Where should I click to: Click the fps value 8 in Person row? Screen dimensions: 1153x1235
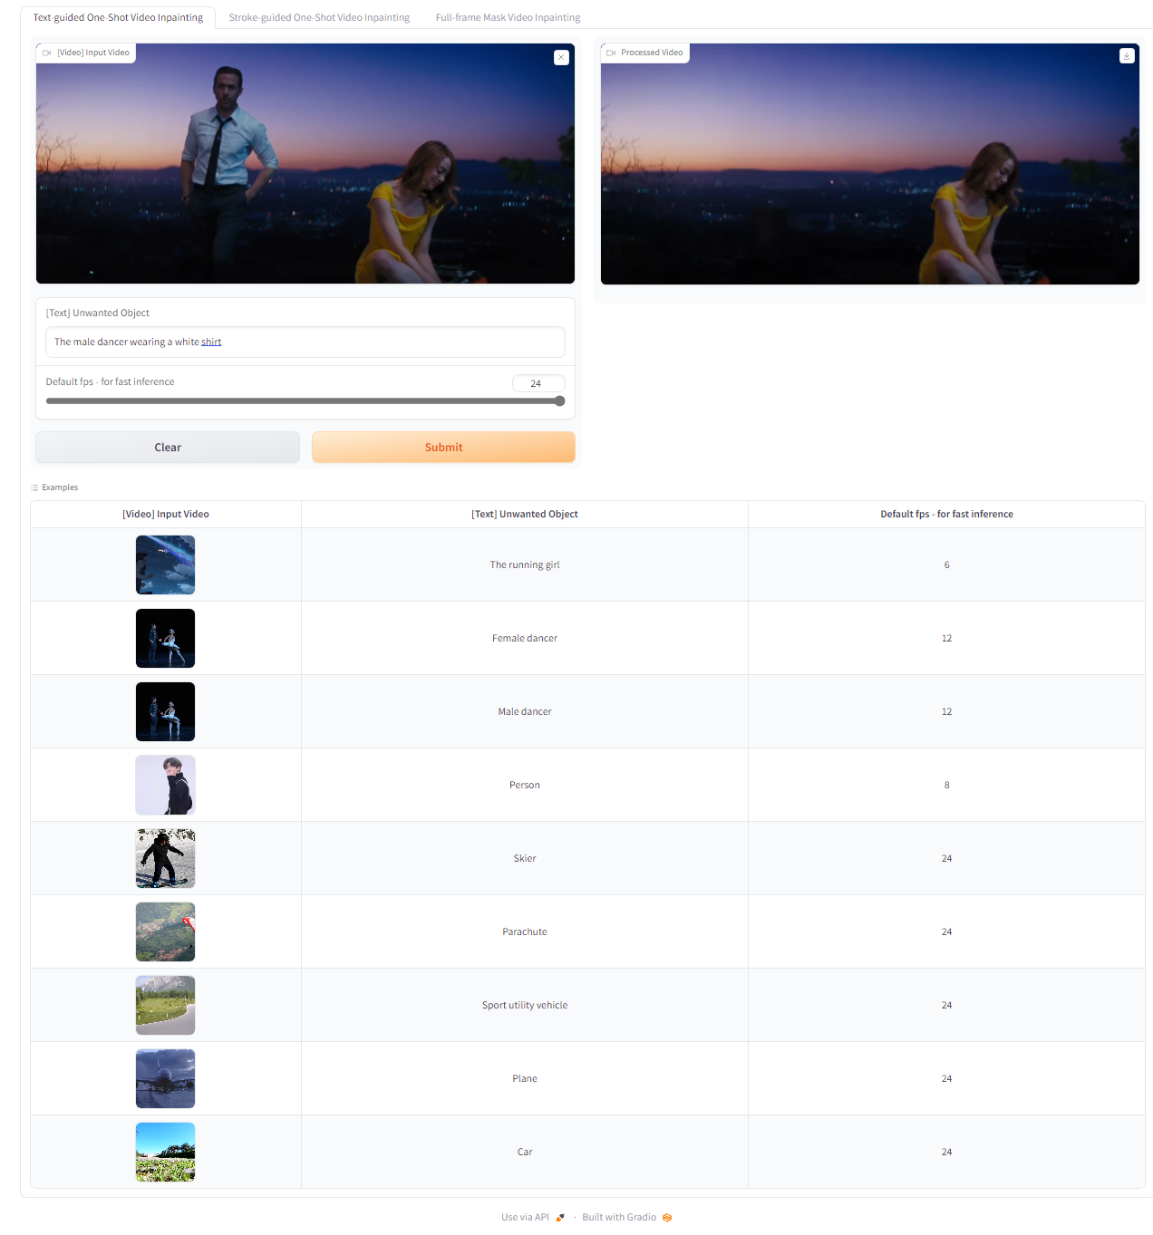(x=947, y=785)
